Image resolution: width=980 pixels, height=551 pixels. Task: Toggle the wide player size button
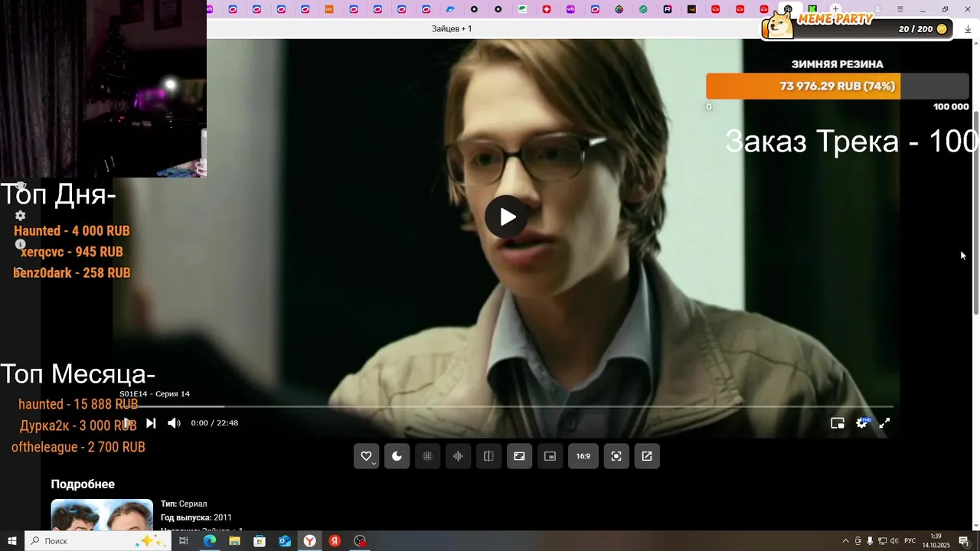pyautogui.click(x=519, y=456)
